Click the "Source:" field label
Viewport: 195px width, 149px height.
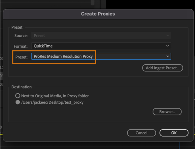tap(21, 36)
